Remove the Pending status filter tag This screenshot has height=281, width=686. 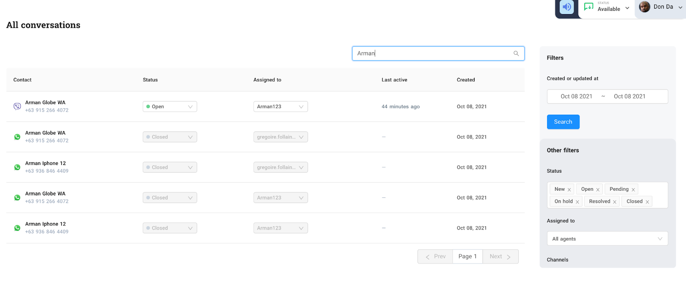pos(633,190)
